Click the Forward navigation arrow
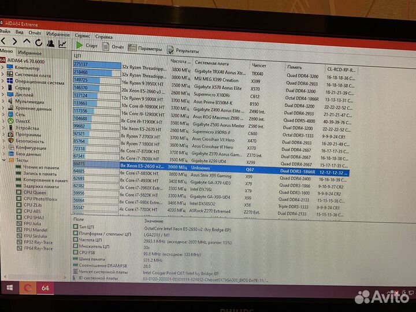416x312 pixels. pos(15,41)
